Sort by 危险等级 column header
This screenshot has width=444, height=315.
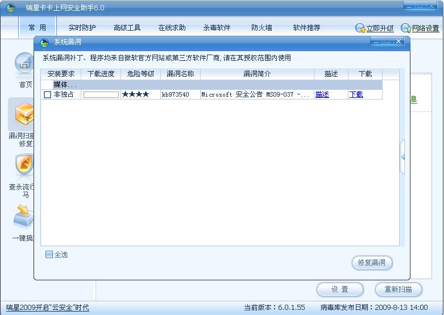click(x=141, y=74)
